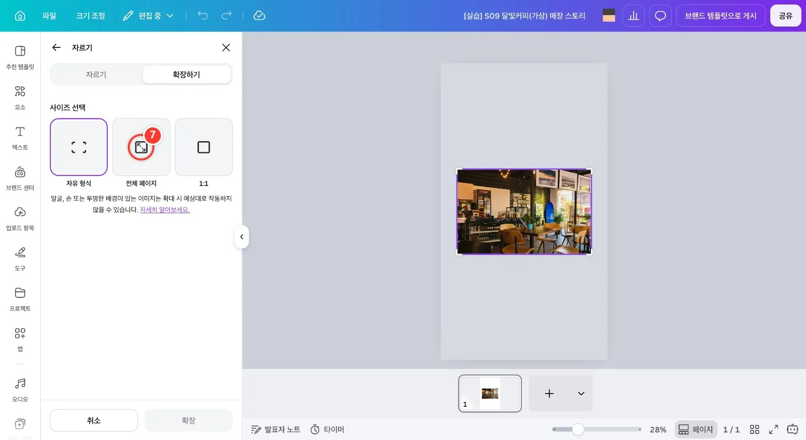The image size is (806, 440).
Task: Click the 취소 button
Action: 94,420
